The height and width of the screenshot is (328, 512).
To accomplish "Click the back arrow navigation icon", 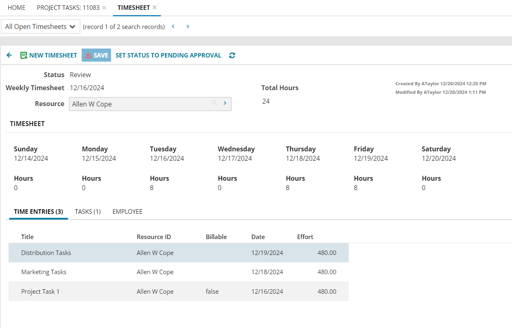I will pos(9,55).
